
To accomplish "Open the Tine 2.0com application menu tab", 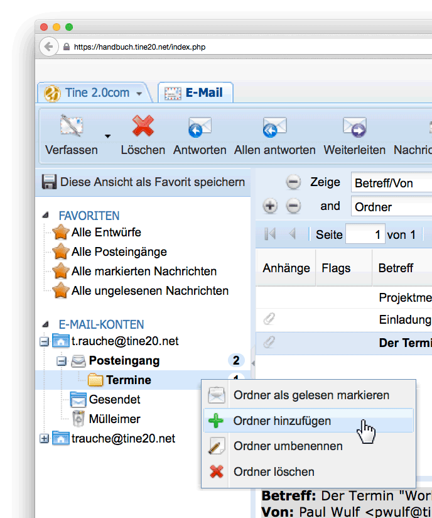I will [94, 93].
